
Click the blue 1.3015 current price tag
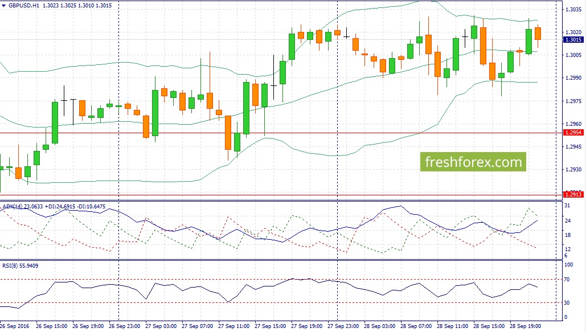(x=573, y=40)
